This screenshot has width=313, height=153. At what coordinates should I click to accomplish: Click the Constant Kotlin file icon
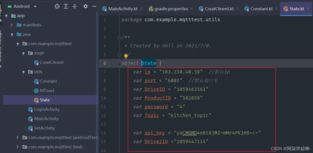coord(36,81)
